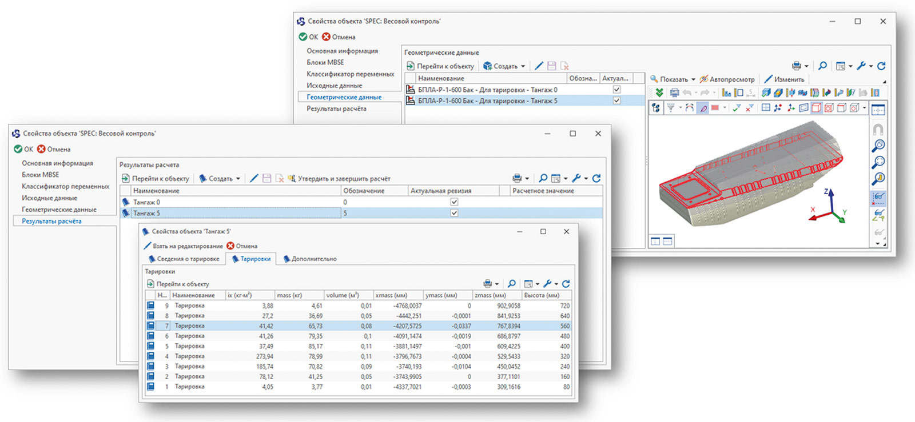Click the selection filter funnel icon in the 3D viewer

(671, 108)
